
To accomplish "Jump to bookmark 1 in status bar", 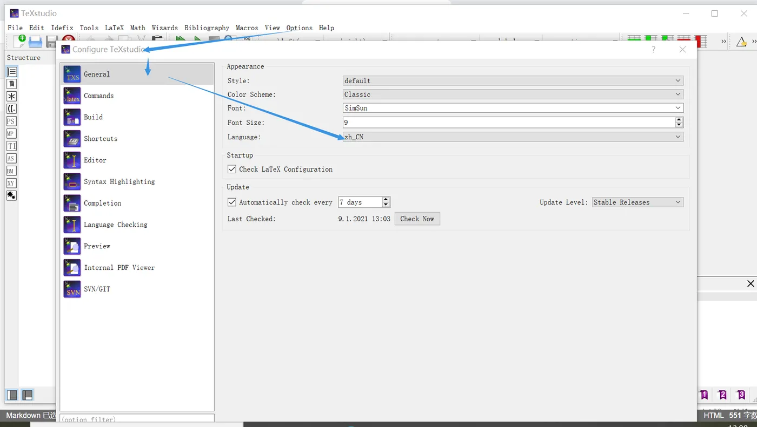I will (704, 395).
